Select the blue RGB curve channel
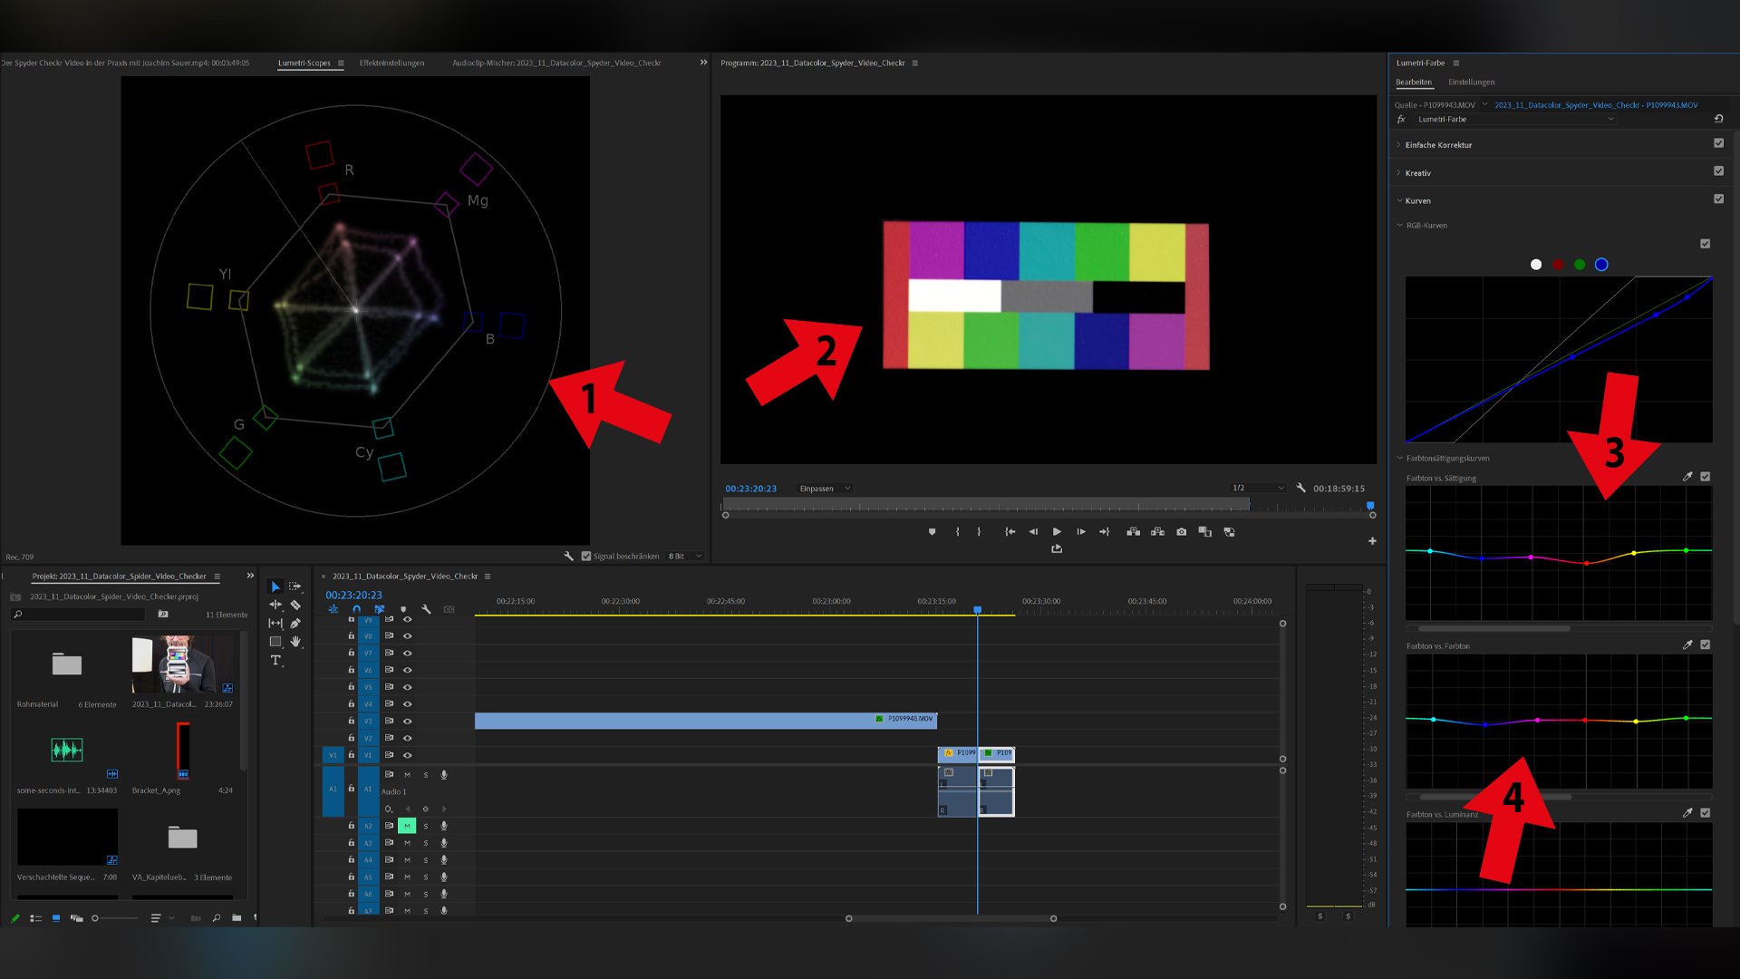Screen dimensions: 1740x979 tap(1601, 265)
